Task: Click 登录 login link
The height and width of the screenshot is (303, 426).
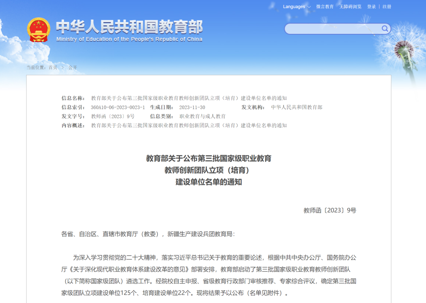Action: pos(372,7)
